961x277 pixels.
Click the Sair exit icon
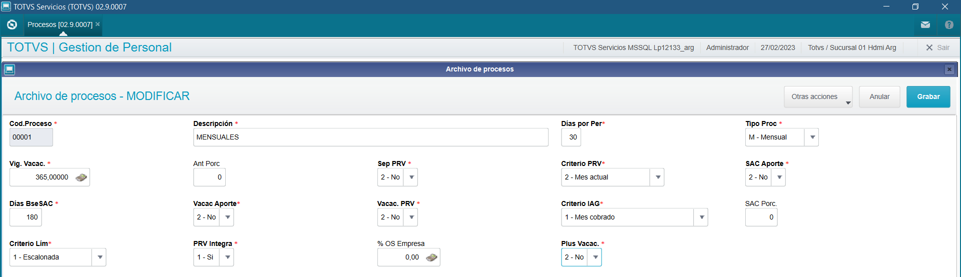point(929,47)
